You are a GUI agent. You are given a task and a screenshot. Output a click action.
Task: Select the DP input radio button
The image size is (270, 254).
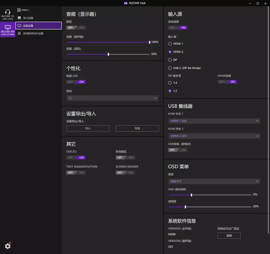[x=170, y=60]
